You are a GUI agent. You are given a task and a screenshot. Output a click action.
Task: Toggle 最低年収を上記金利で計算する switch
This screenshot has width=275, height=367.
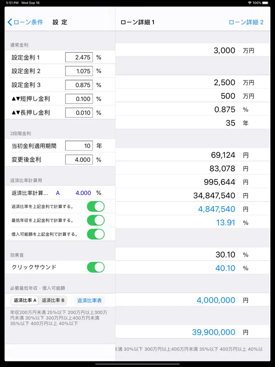click(96, 220)
